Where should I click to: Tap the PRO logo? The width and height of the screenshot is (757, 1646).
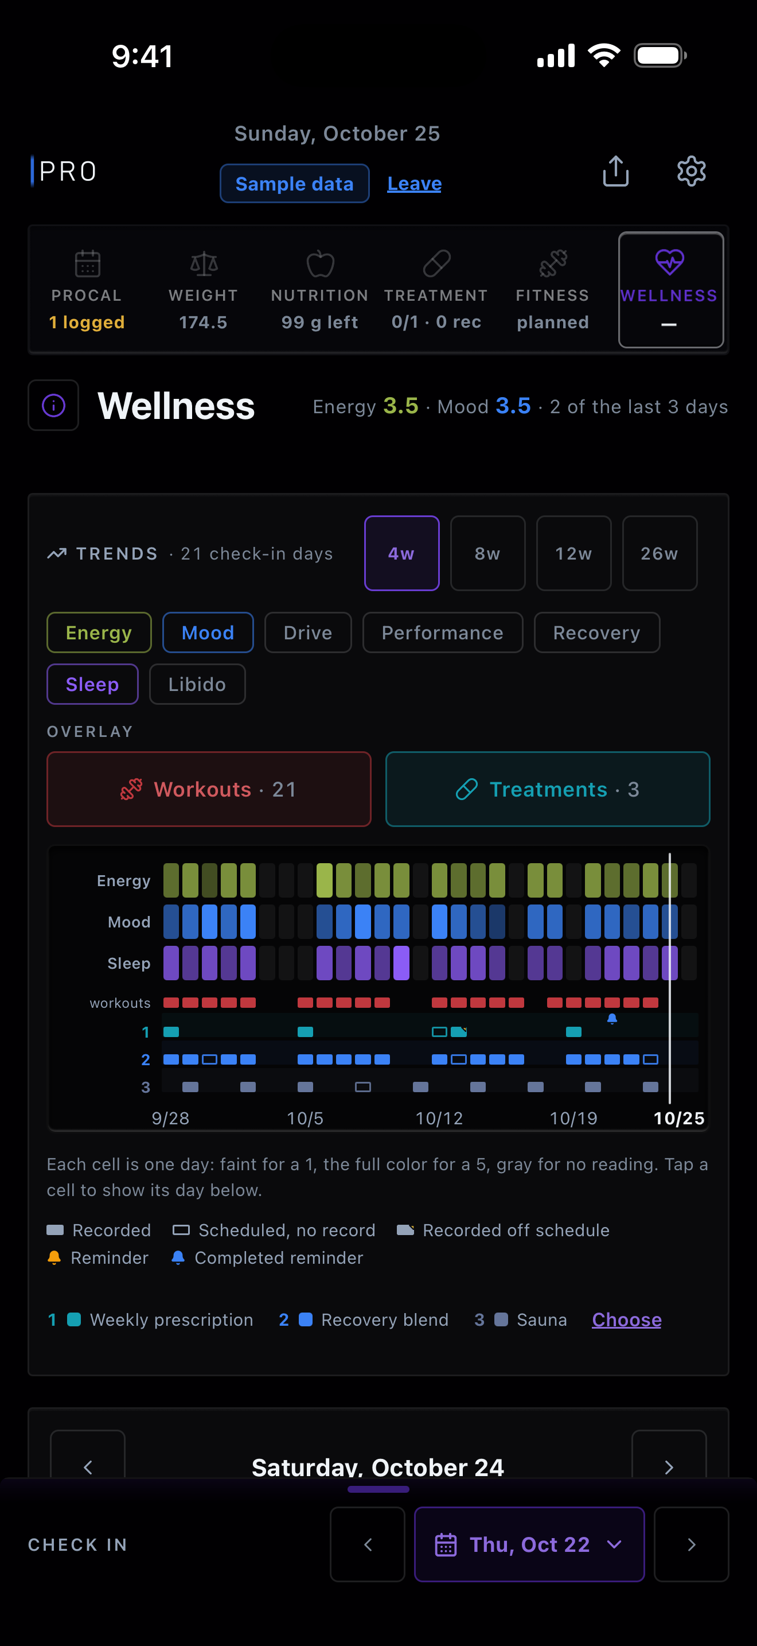pyautogui.click(x=64, y=171)
